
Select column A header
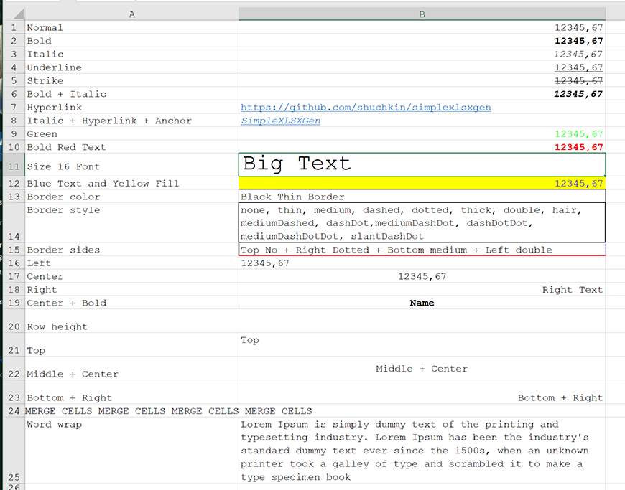[x=131, y=14]
